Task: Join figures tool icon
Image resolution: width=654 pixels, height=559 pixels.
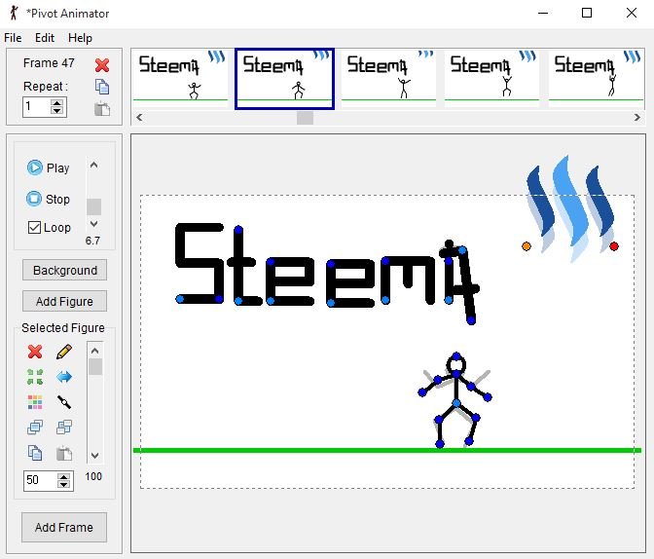Action: (64, 402)
